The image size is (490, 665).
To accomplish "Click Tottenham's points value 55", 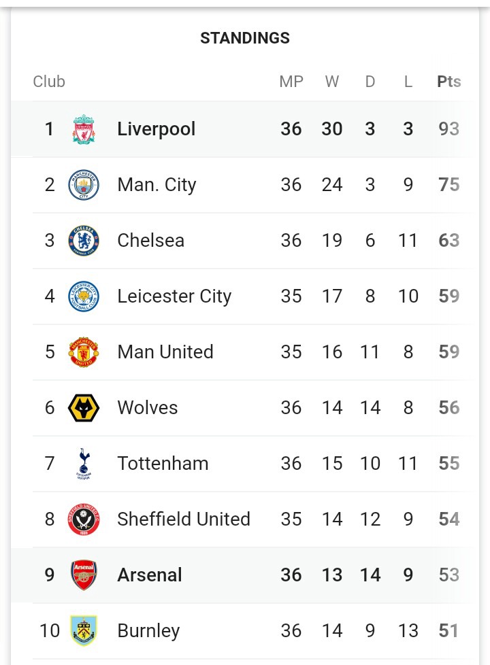I will (448, 464).
